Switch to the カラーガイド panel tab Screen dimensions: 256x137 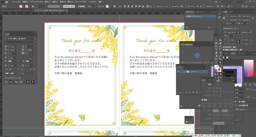pyautogui.click(x=242, y=54)
